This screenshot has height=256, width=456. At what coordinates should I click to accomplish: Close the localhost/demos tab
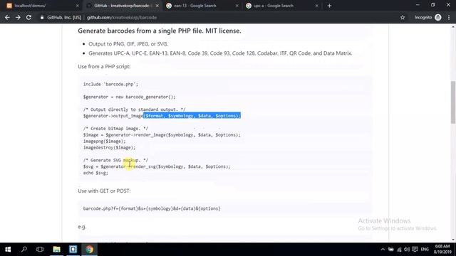[x=78, y=6]
